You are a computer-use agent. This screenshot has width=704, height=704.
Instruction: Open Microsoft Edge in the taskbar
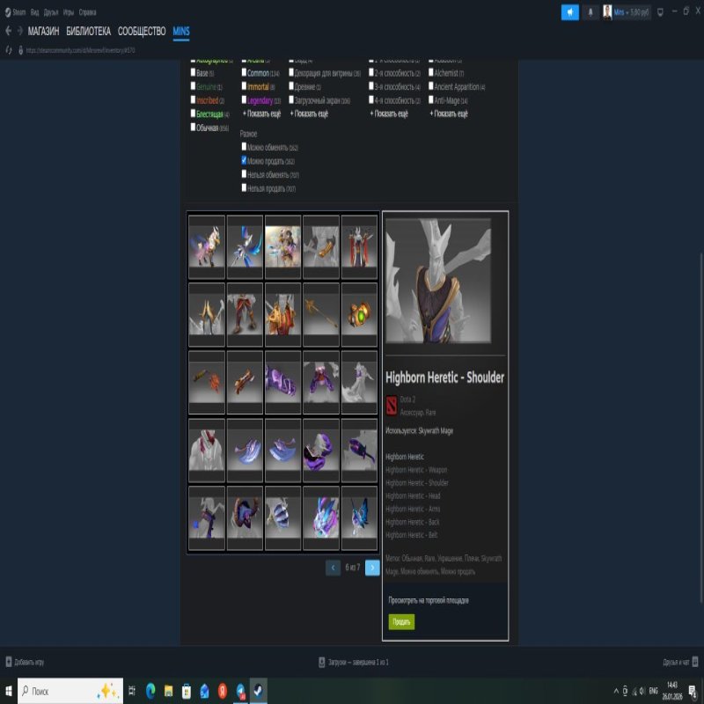150,691
